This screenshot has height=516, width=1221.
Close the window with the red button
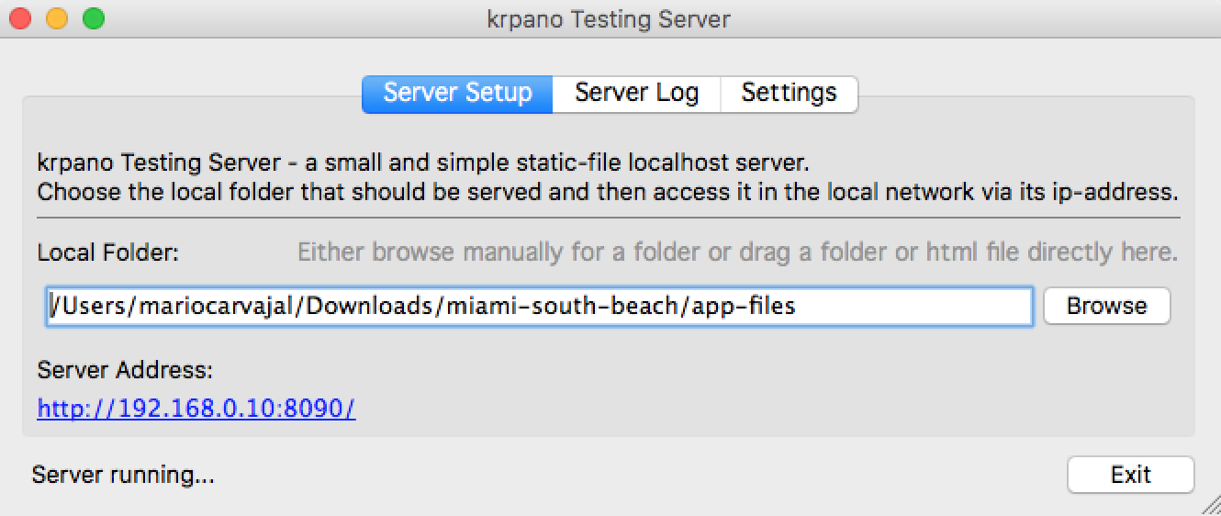tap(20, 18)
